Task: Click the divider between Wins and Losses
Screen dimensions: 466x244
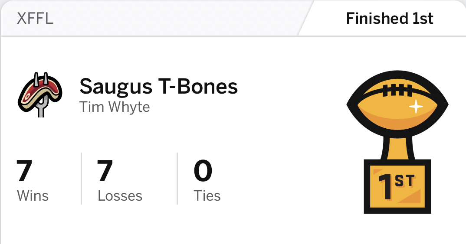Action: pos(81,178)
